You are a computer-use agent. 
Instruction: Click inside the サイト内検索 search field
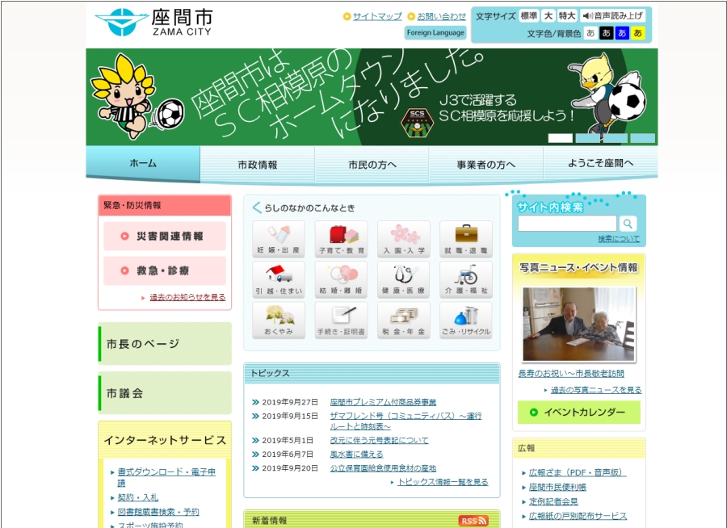[x=565, y=223]
